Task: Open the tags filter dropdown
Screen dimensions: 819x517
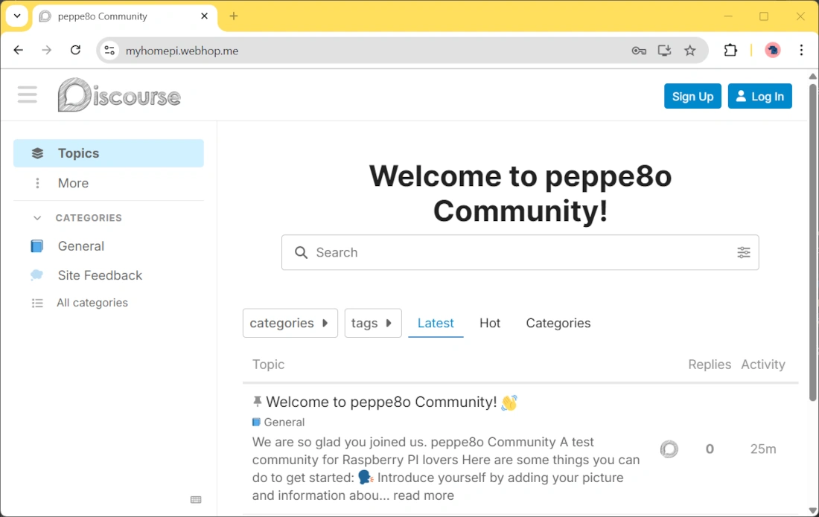Action: pos(373,323)
